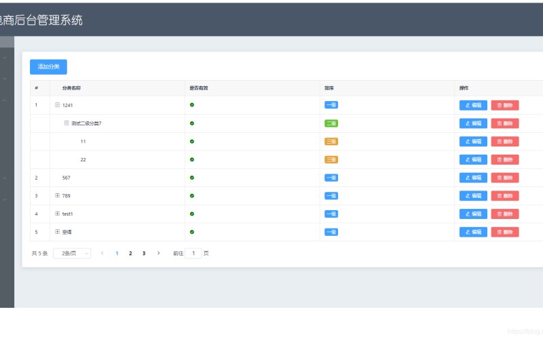543x339 pixels.
Task: Click the green valid icon for row 22
Action: 192,159
